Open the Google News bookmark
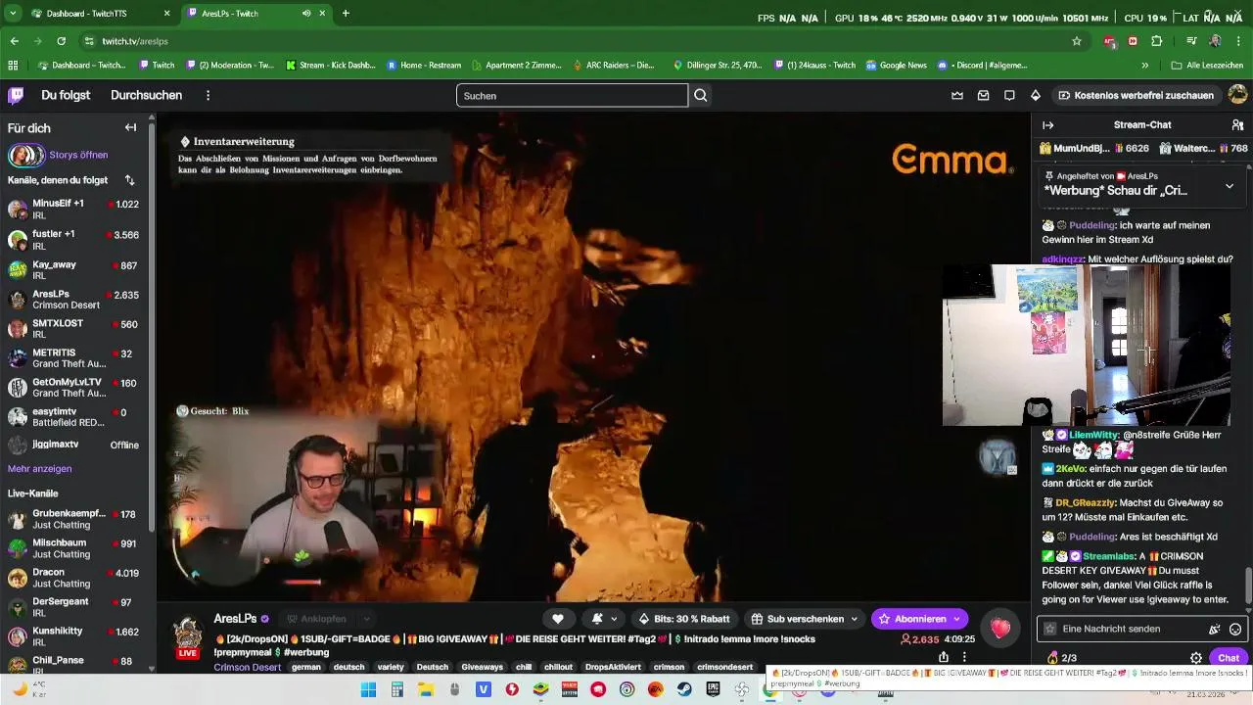This screenshot has width=1253, height=705. 896,66
